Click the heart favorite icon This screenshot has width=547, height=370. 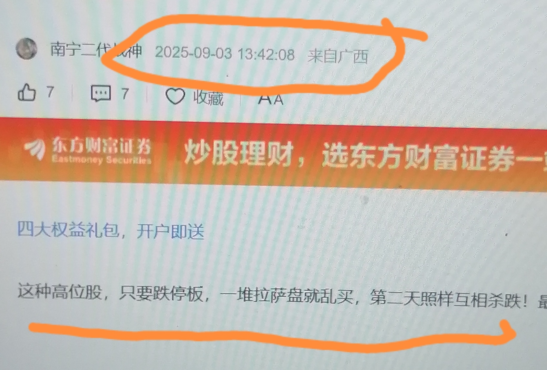click(175, 96)
